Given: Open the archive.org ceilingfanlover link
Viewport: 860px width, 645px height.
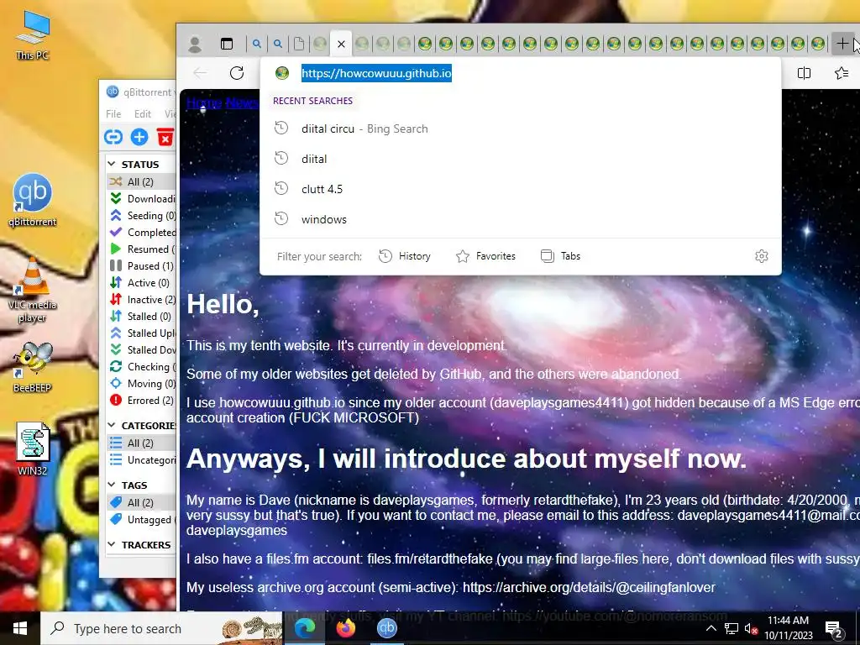Looking at the screenshot, I should (589, 587).
